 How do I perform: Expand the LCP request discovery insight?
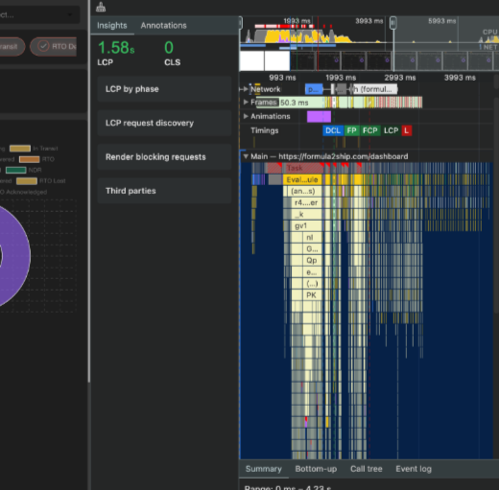click(164, 123)
